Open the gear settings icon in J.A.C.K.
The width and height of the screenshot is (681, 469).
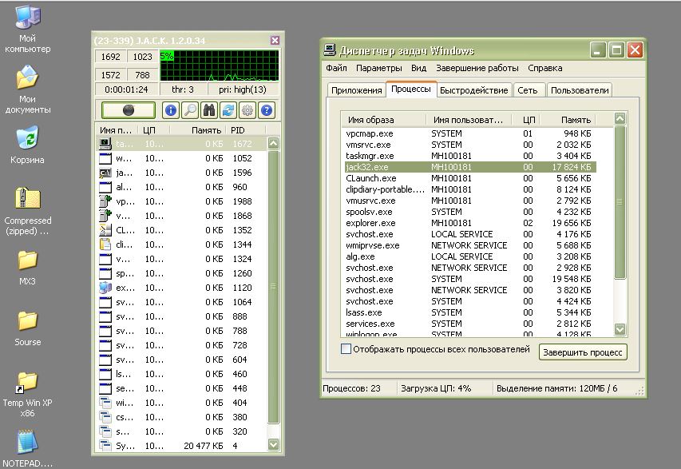[x=247, y=110]
